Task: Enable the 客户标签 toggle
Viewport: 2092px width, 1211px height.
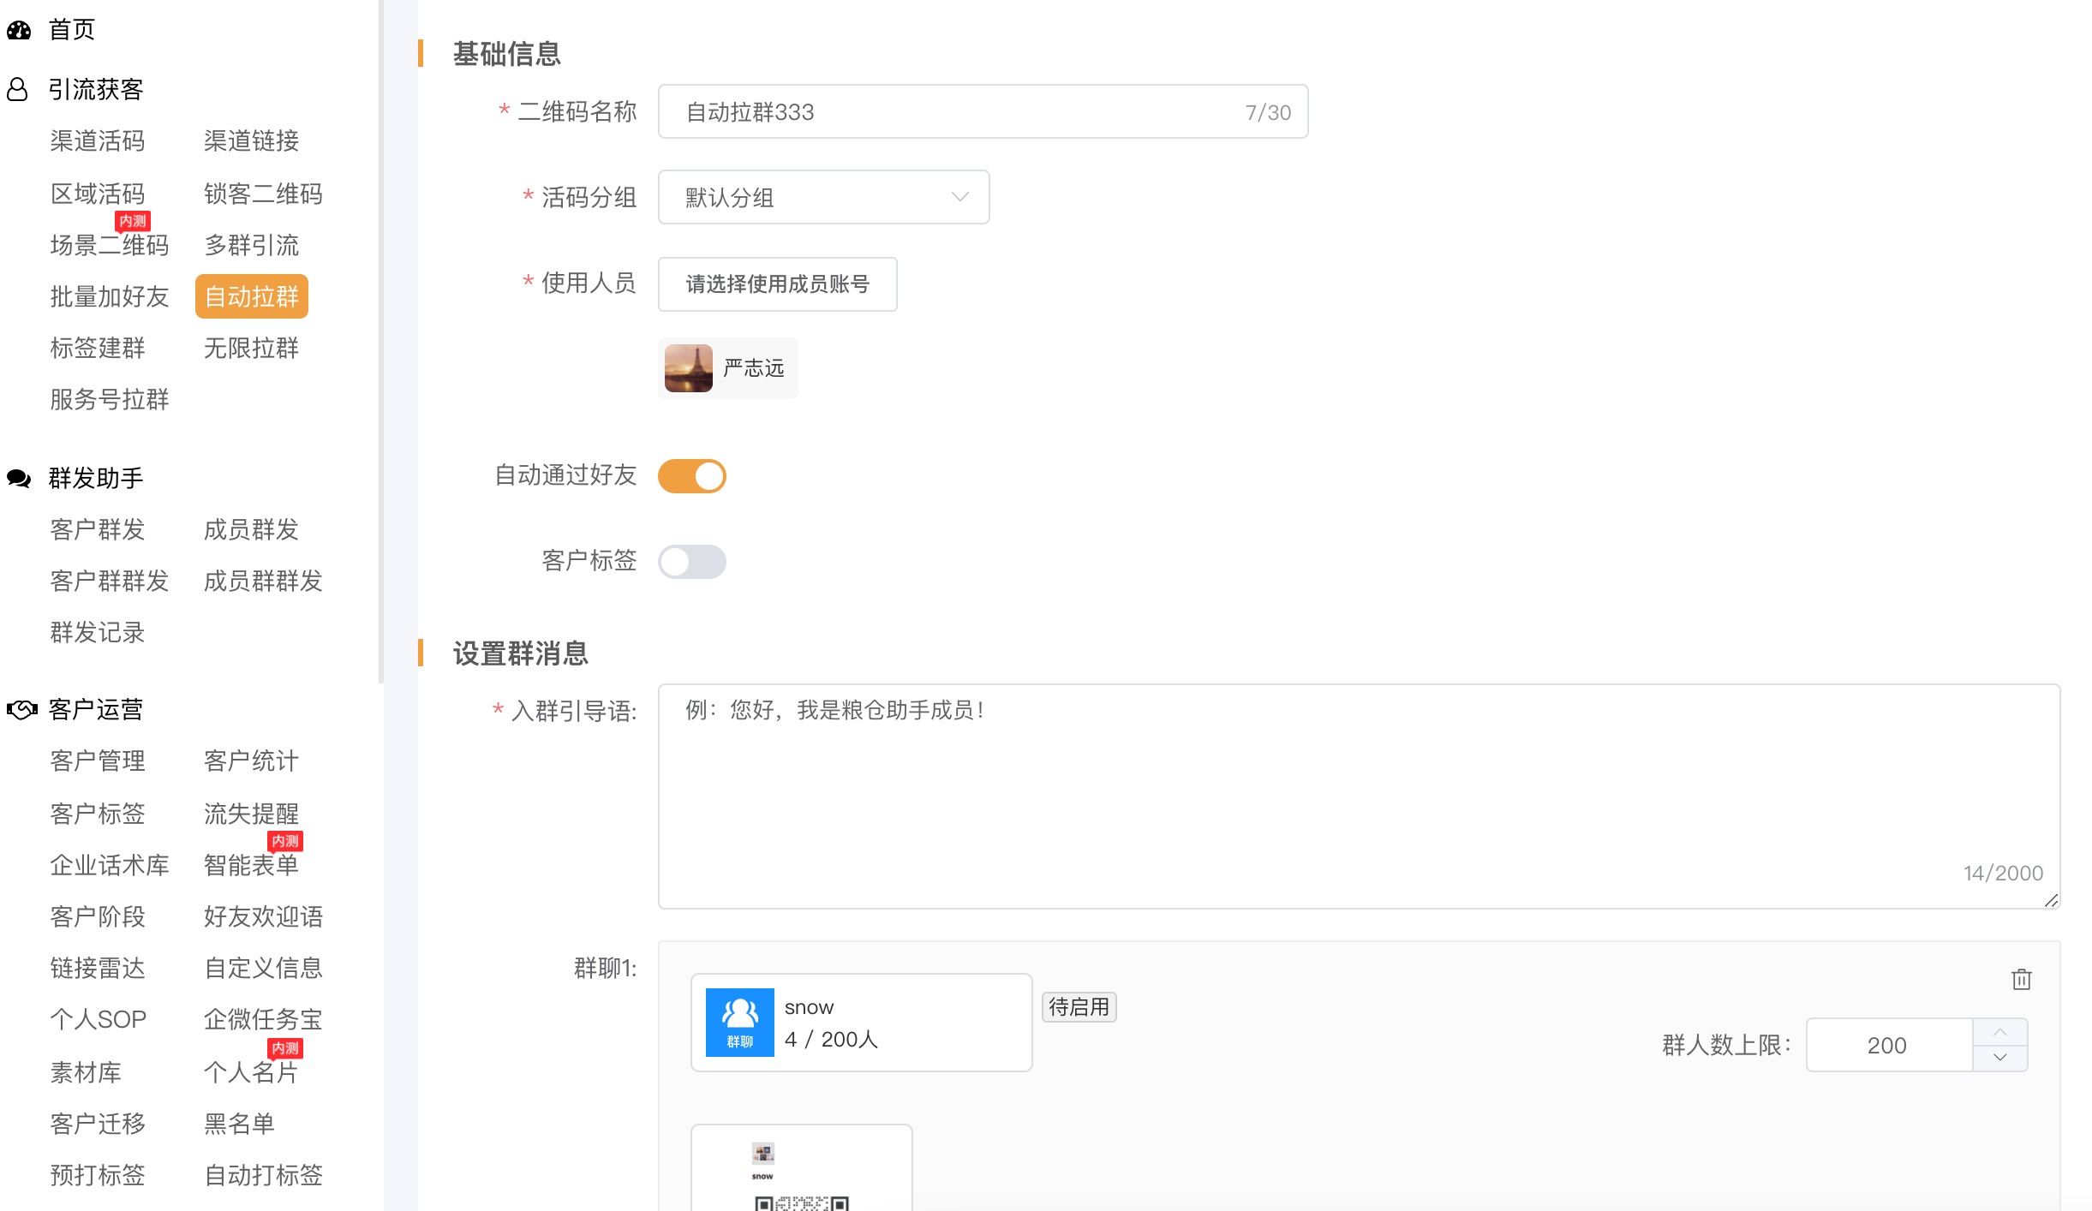Action: 692,561
